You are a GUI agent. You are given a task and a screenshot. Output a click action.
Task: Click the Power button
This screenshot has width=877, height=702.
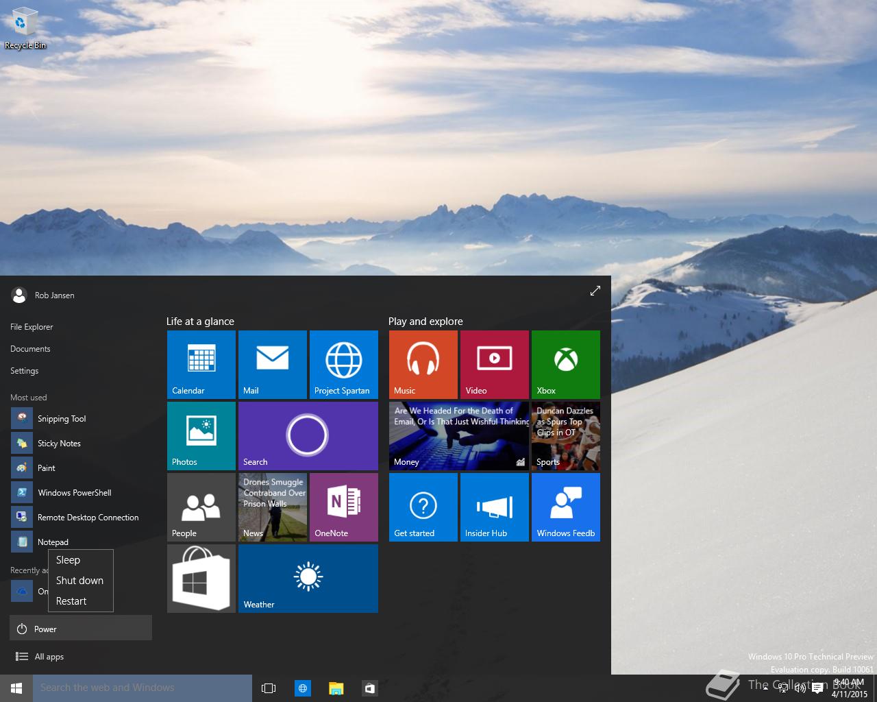pyautogui.click(x=81, y=629)
